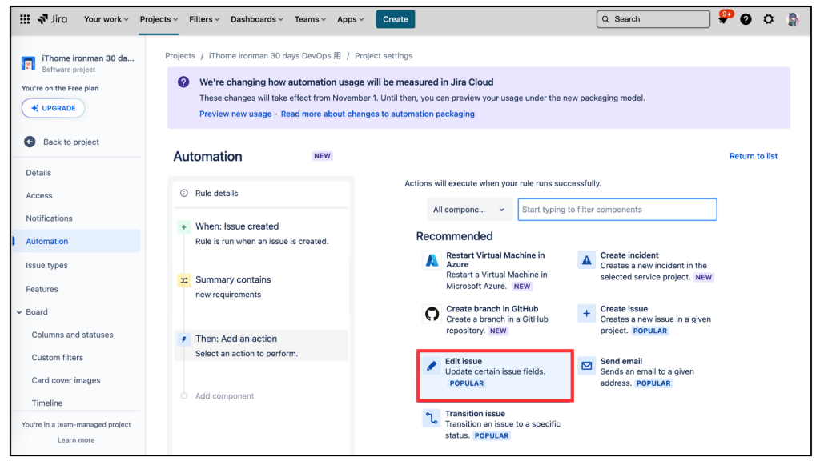Click the Send email envelope icon
Screen dimensions: 820x461
[x=587, y=366]
